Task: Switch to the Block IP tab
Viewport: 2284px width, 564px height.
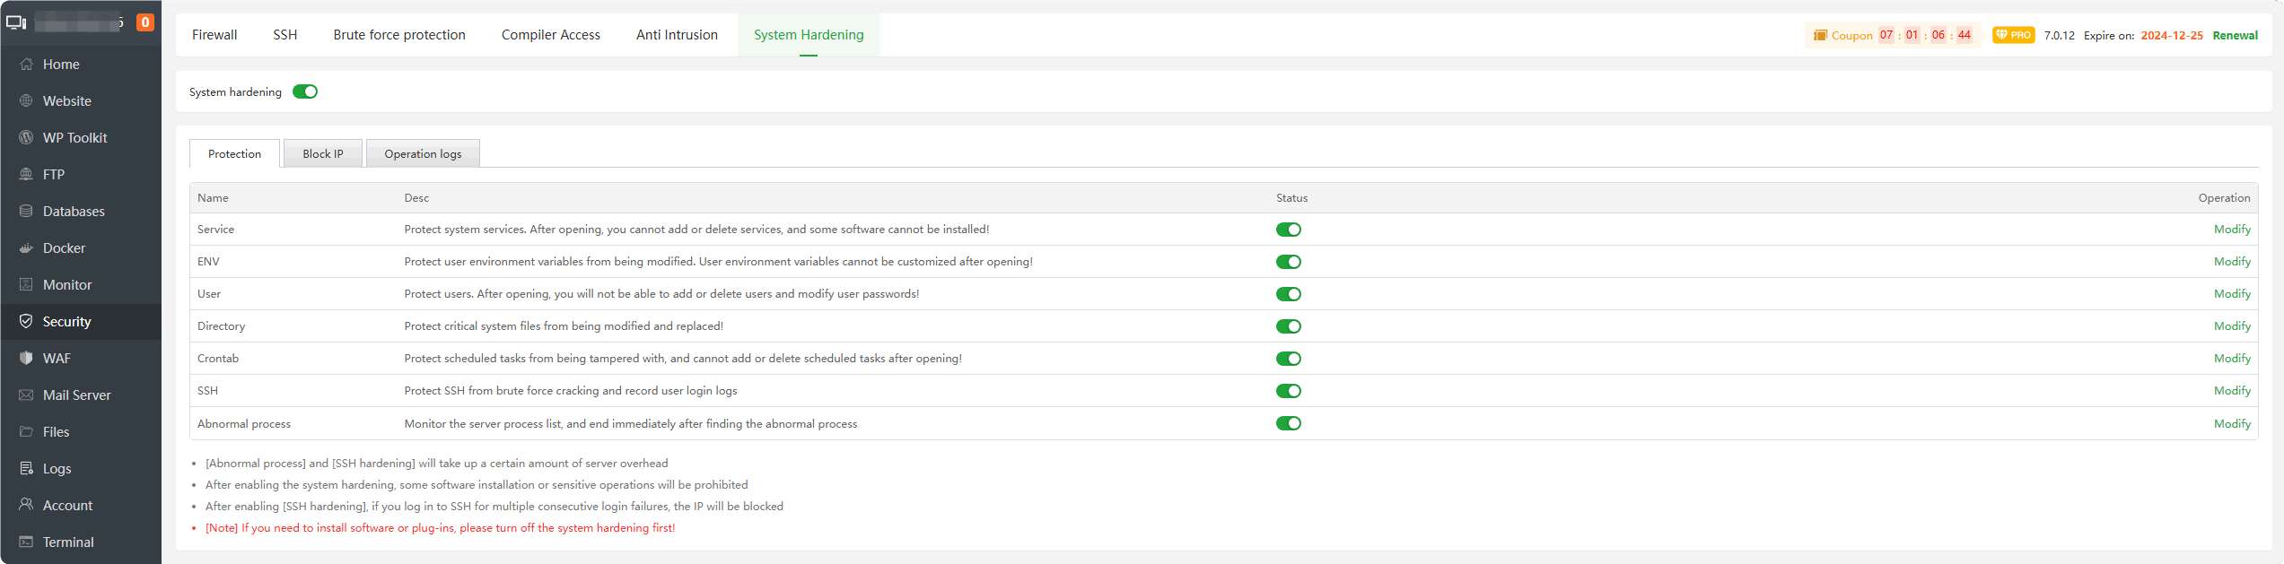Action: click(x=322, y=154)
